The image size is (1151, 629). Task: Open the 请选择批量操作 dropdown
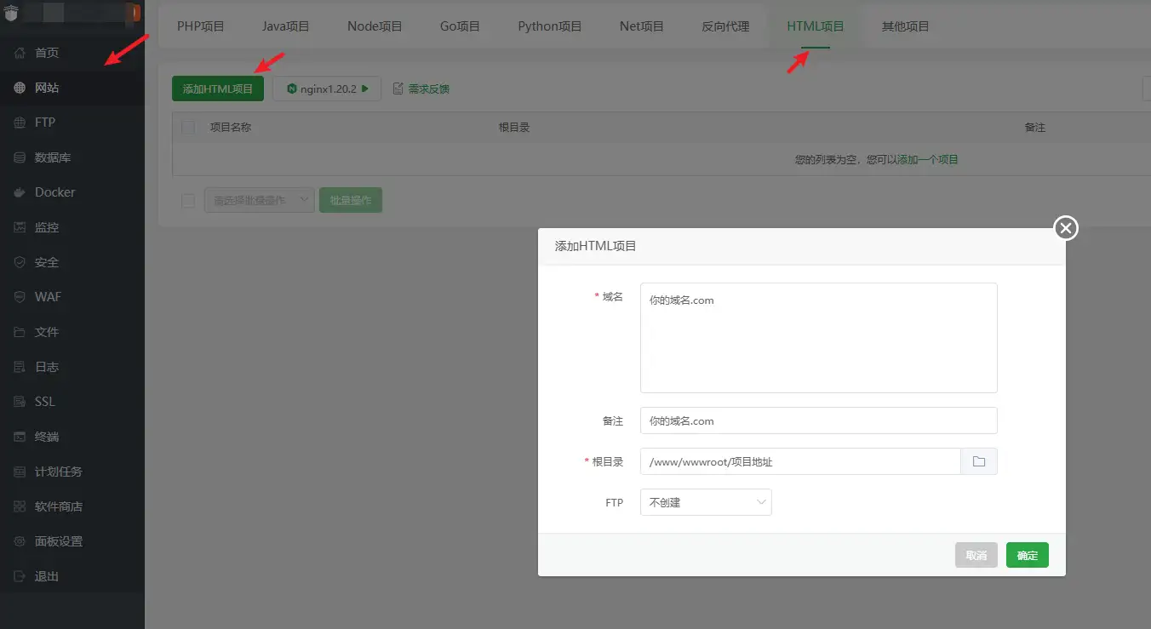point(260,201)
